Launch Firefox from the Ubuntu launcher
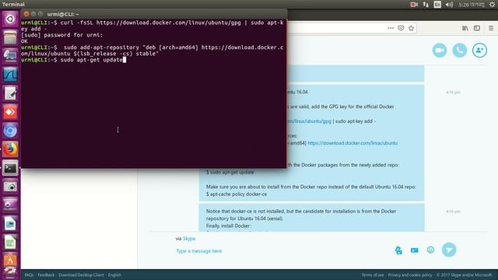Image resolution: width=498 pixels, height=280 pixels. 10,149
